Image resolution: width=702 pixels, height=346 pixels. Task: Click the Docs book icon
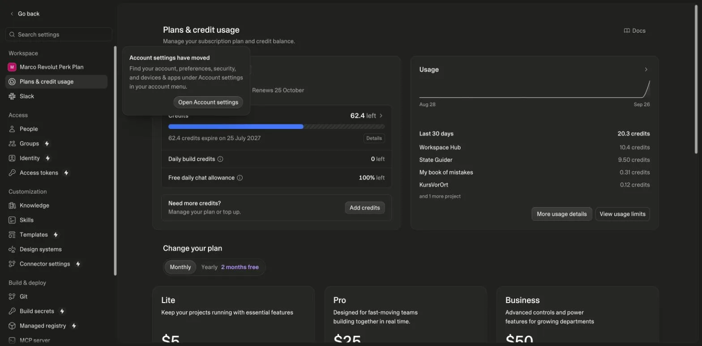pyautogui.click(x=627, y=31)
